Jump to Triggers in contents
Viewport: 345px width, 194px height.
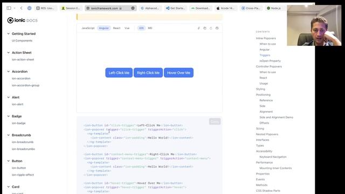265,55
